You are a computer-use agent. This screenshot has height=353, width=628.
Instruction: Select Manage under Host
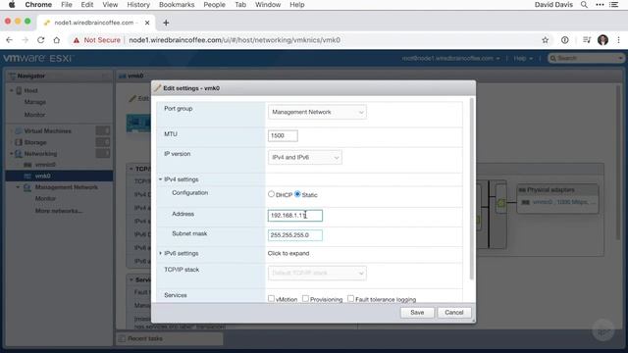tap(35, 102)
